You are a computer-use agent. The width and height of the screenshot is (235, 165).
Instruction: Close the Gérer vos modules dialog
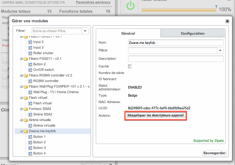pos(227,21)
